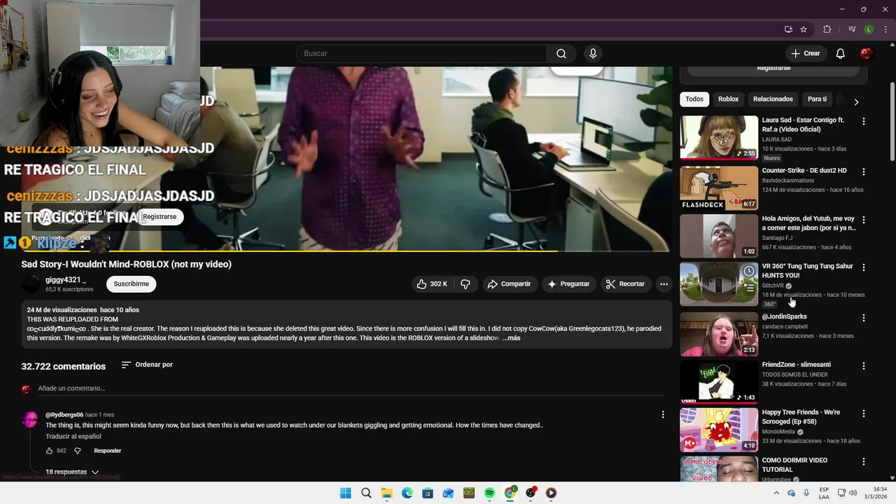The height and width of the screenshot is (504, 896).
Task: Open volume control in system tray
Action: click(x=853, y=493)
